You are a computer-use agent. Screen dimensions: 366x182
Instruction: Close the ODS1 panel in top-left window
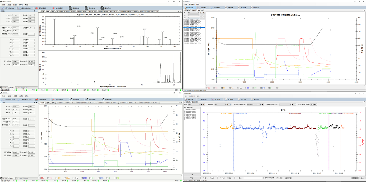click(36, 11)
